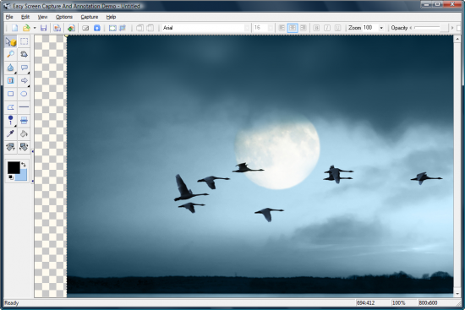The height and width of the screenshot is (310, 465).
Task: Save the image with the floppy icon
Action: coord(44,28)
